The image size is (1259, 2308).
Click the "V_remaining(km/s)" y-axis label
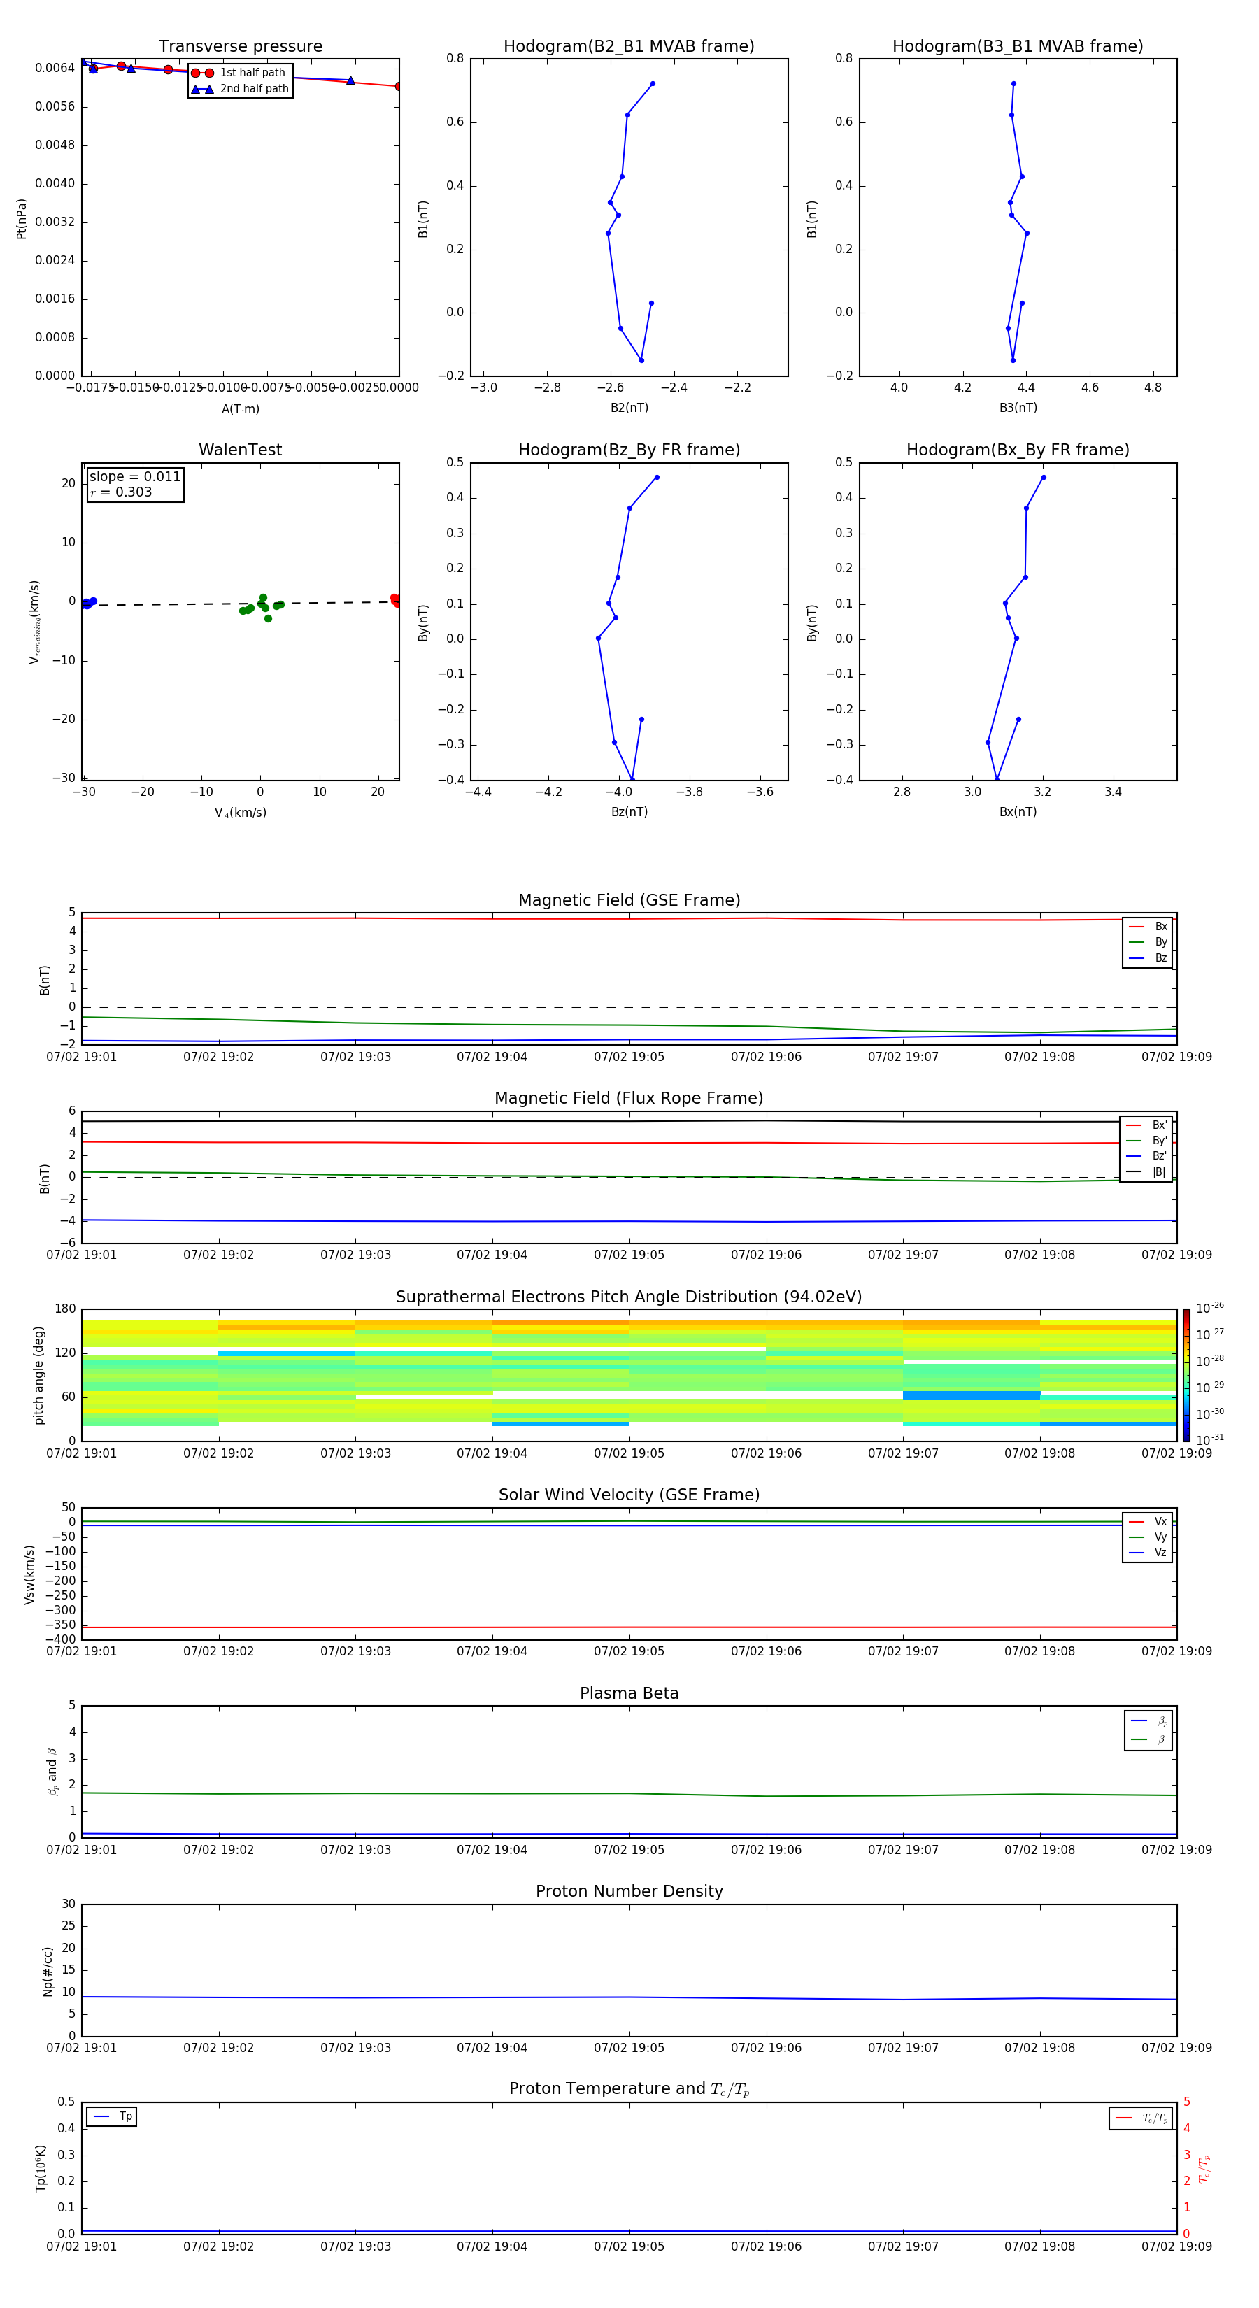(x=34, y=622)
